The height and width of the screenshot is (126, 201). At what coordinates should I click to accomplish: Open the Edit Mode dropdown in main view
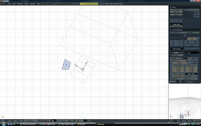pos(31,121)
